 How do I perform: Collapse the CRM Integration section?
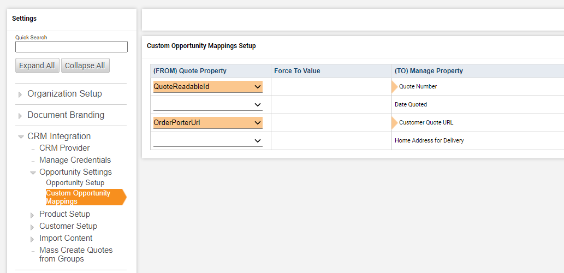click(21, 137)
